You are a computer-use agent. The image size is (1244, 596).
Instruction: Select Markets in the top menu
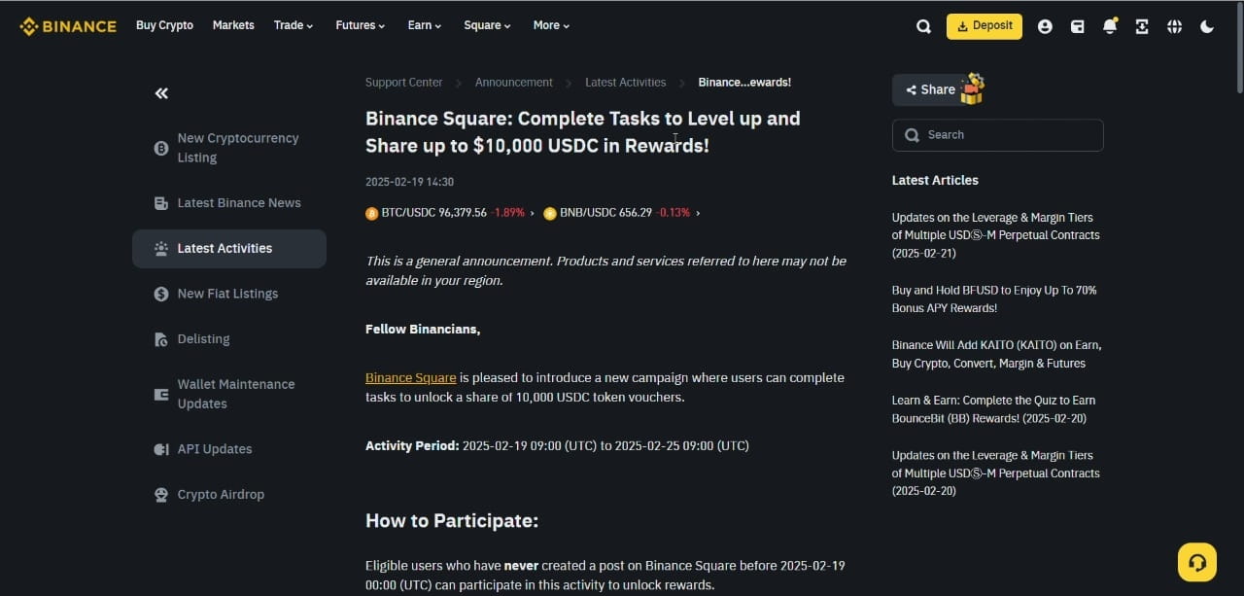click(x=233, y=25)
